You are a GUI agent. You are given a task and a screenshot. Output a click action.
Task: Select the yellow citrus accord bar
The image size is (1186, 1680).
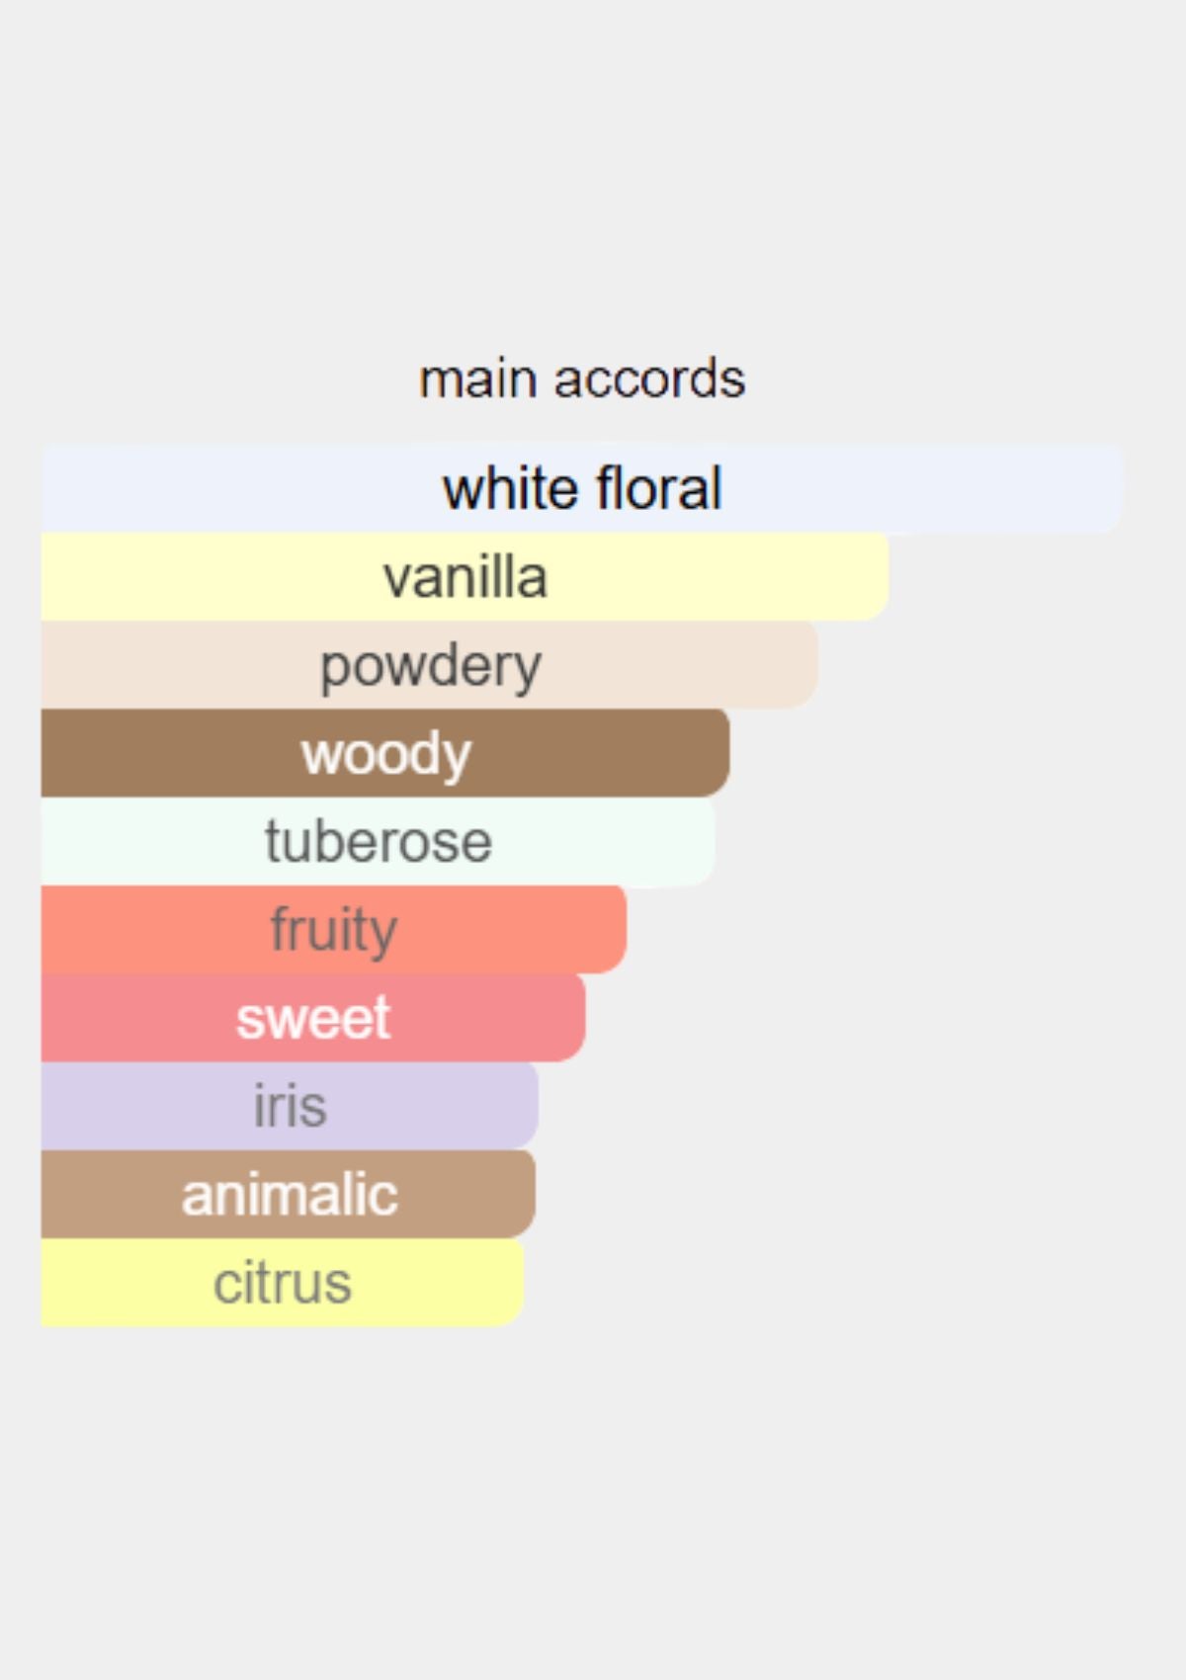(x=283, y=1282)
